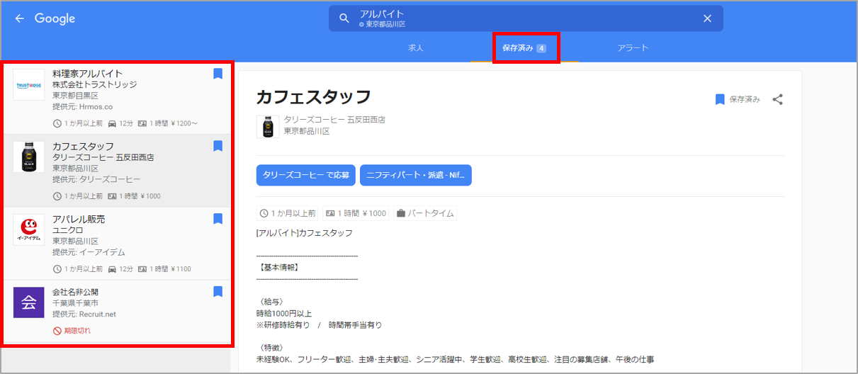Click the purple 会 company icon
The width and height of the screenshot is (858, 374).
(x=29, y=302)
